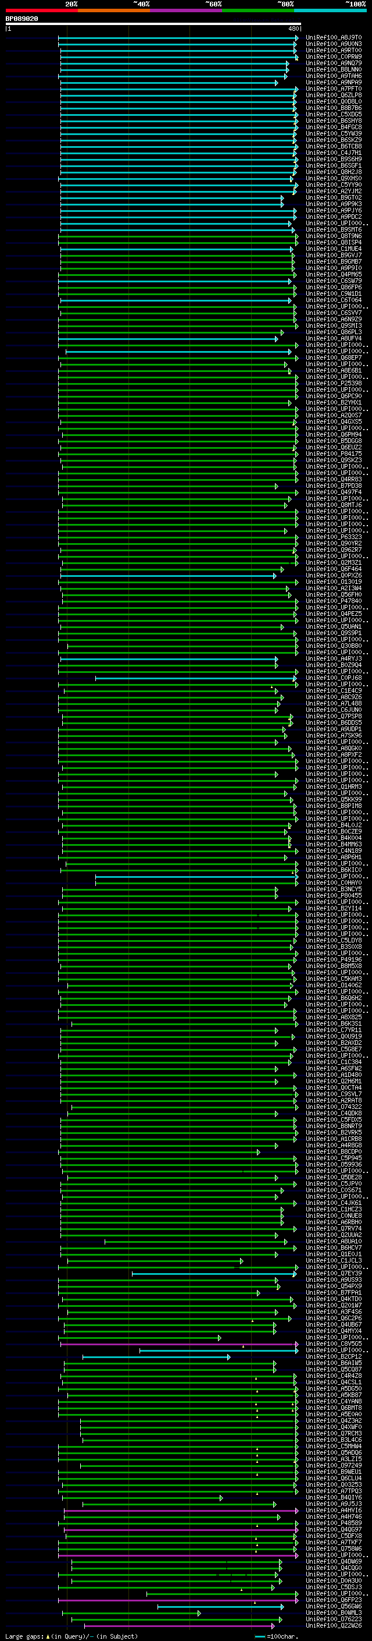Viewport: 372px width, 1641px height.
Task: Select the label UniRef100_C5YW39
Action: pos(334,133)
